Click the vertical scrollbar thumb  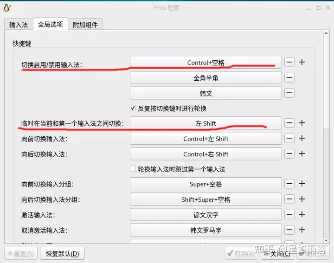[x=326, y=82]
